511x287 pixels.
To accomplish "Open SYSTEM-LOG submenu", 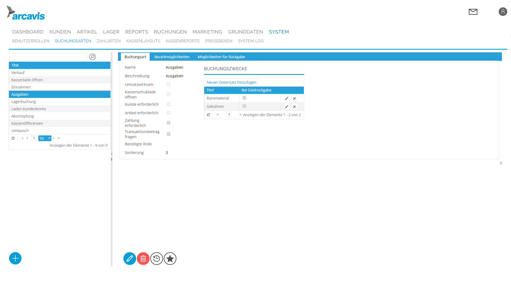I will pyautogui.click(x=251, y=41).
